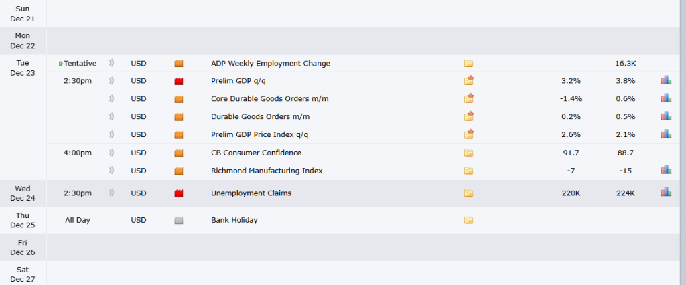View the Prelim GDP Price Index graph icon

click(666, 134)
